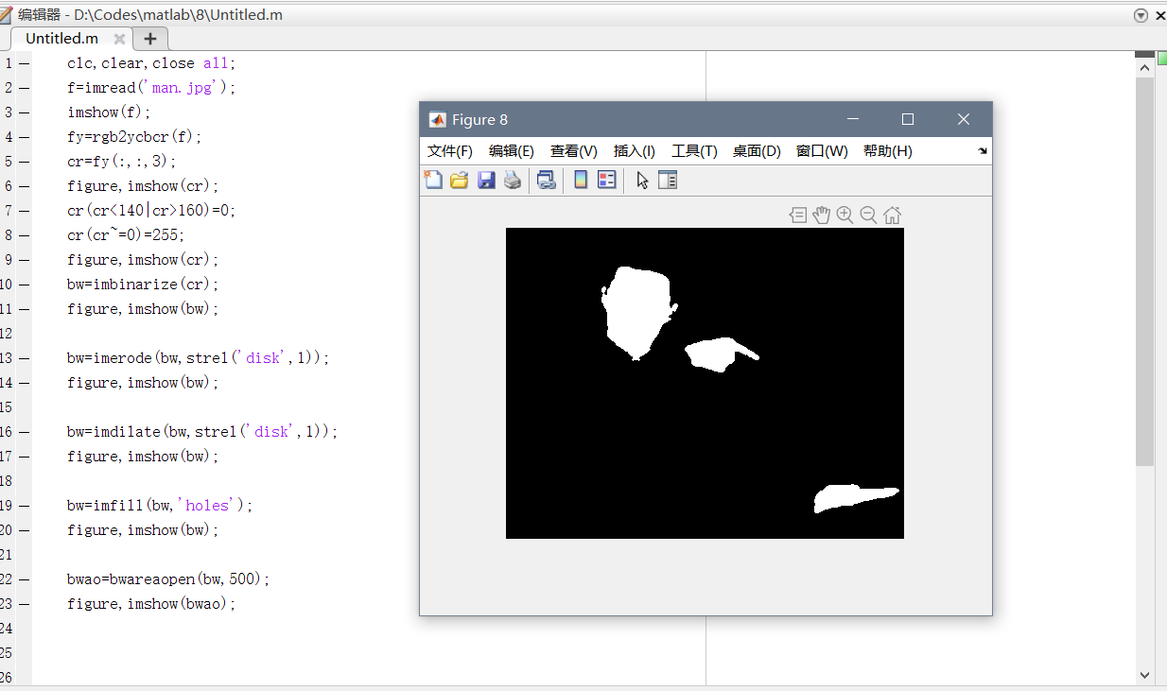Switch to the Untitled.m tab

pyautogui.click(x=61, y=39)
